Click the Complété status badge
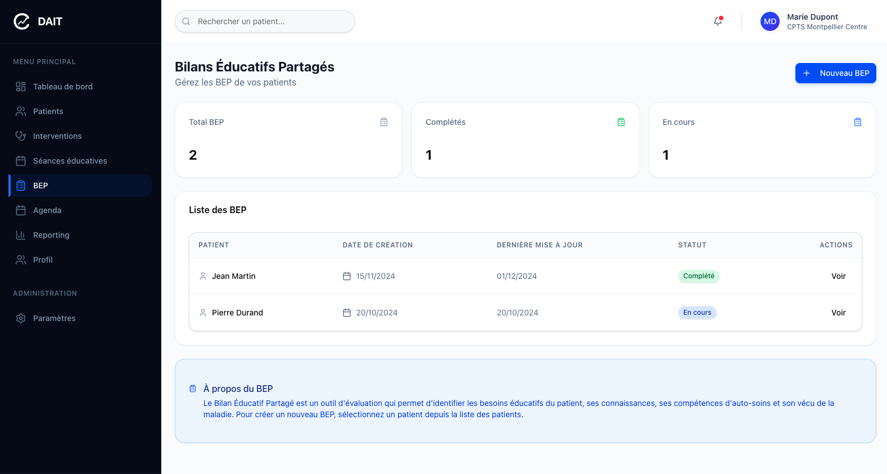Screen dimensions: 887x474 [699, 276]
